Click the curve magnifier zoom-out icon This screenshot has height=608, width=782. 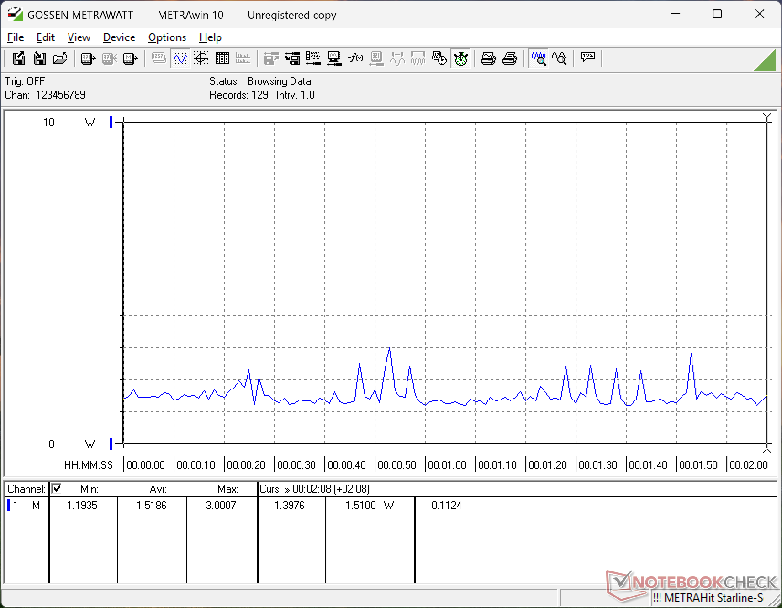(x=560, y=59)
